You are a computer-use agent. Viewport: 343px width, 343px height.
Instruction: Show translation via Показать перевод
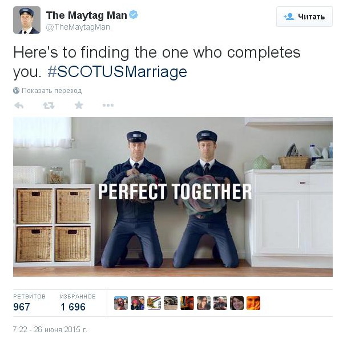click(x=51, y=91)
